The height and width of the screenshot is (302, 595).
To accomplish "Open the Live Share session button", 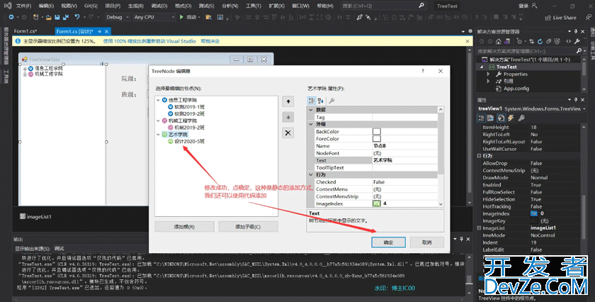I will tap(560, 18).
